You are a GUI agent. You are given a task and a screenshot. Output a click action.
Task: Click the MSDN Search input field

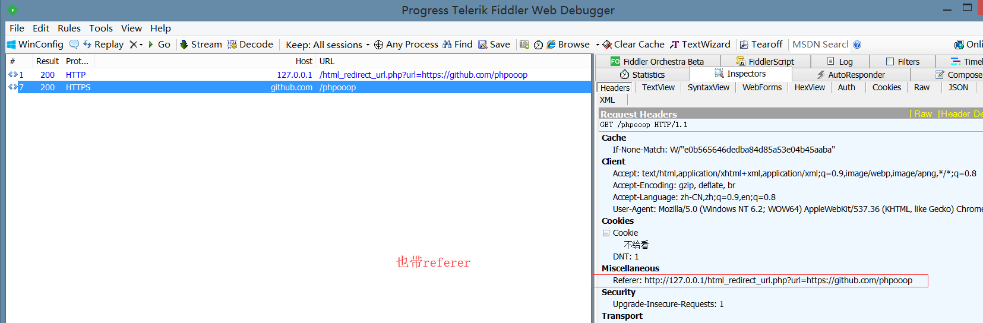pyautogui.click(x=820, y=45)
